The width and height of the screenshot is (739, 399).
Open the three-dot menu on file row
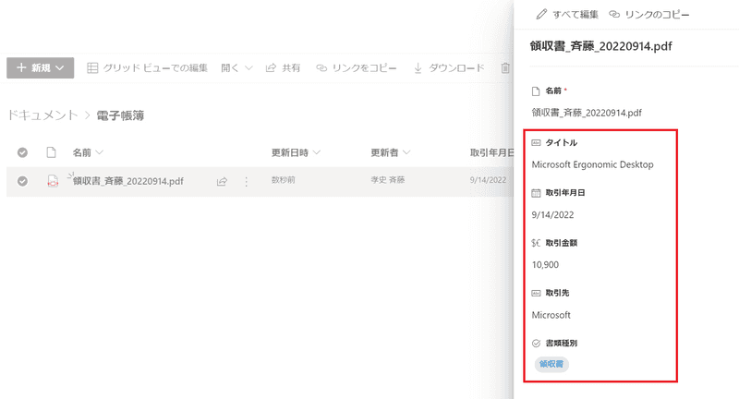[x=246, y=182]
